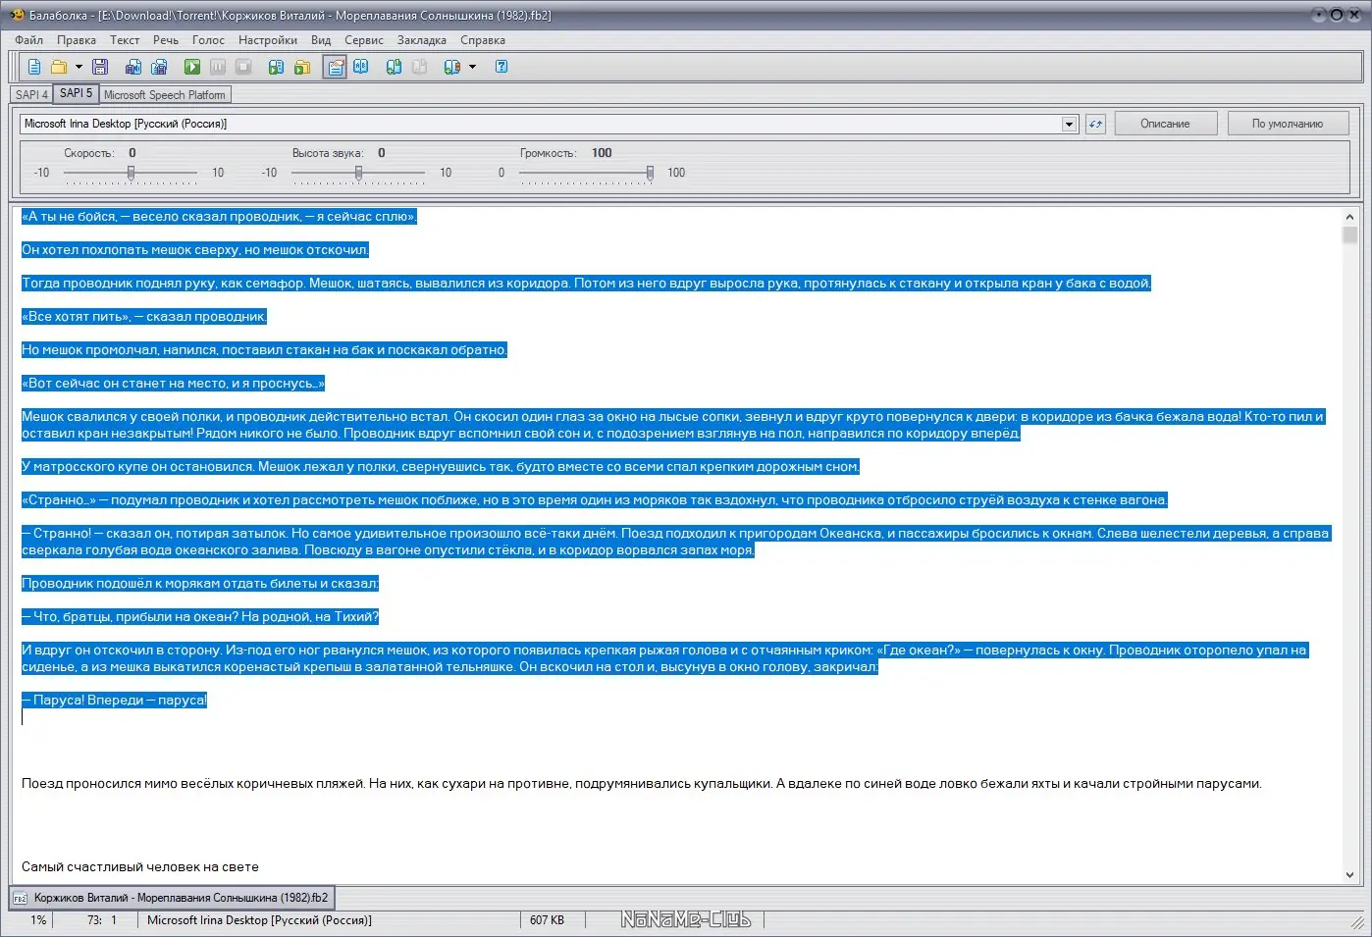Click the green-arrow page icon after Stop
Image resolution: width=1372 pixels, height=937 pixels.
[x=276, y=67]
